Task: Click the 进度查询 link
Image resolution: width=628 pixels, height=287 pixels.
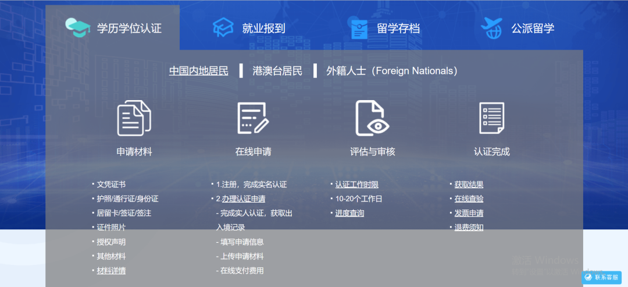Action: click(x=349, y=213)
